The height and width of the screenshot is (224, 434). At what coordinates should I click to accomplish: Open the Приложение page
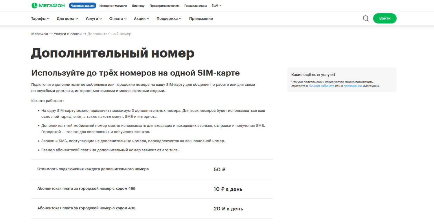tap(201, 19)
